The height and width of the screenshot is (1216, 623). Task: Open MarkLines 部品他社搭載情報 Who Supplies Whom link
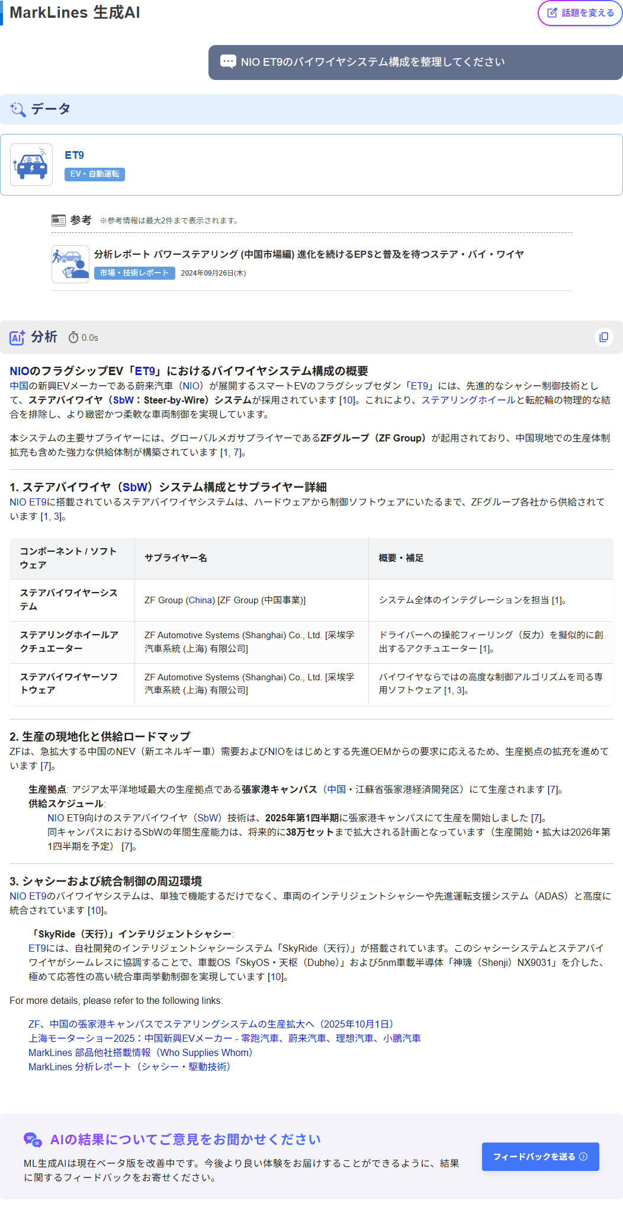click(x=142, y=1052)
